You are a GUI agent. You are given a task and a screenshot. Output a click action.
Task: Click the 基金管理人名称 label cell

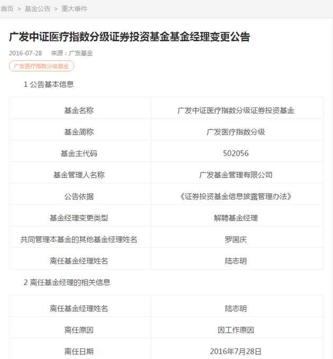click(x=80, y=173)
